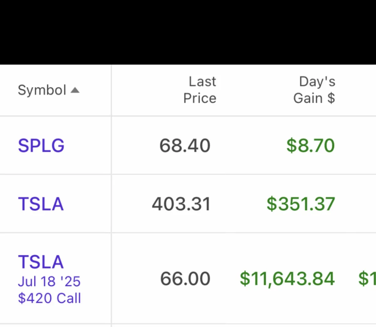Click the Jul 18 '25 expiration text
This screenshot has height=327, width=376.
tap(49, 281)
